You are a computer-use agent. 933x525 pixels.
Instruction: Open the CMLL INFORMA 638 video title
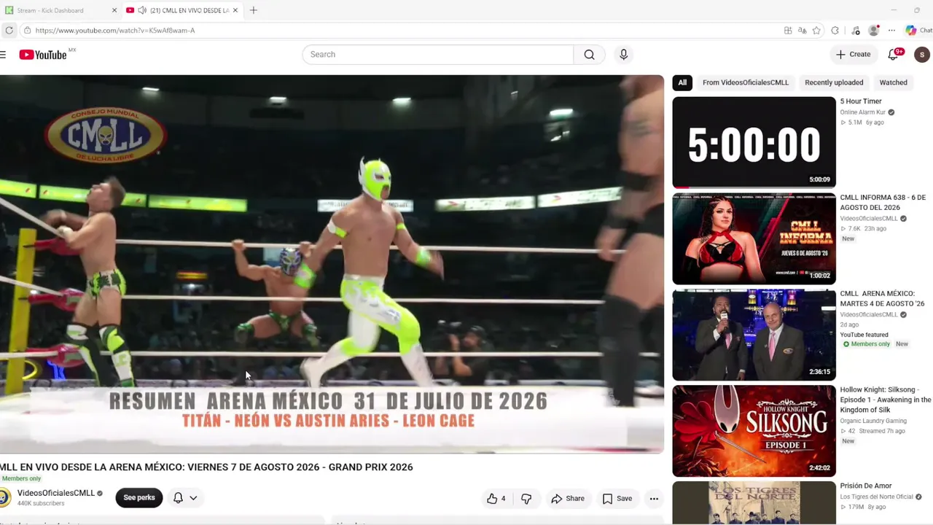tap(883, 202)
